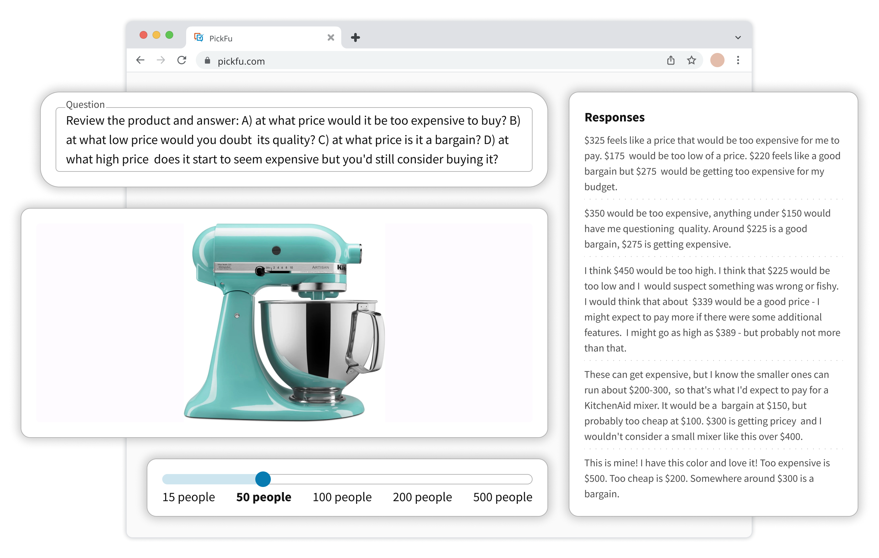The width and height of the screenshot is (879, 558).
Task: Open the three-dot browser menu
Action: tap(738, 60)
